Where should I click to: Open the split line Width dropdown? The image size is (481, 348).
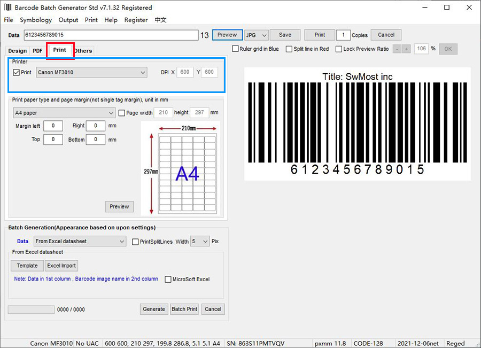200,242
